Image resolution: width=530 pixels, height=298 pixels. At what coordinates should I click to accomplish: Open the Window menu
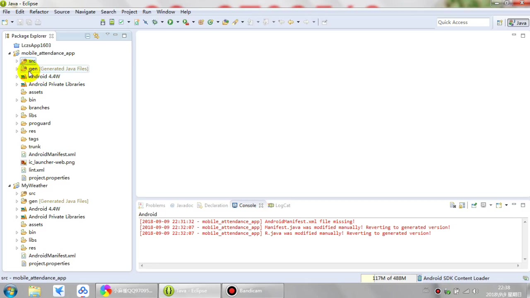tap(166, 12)
